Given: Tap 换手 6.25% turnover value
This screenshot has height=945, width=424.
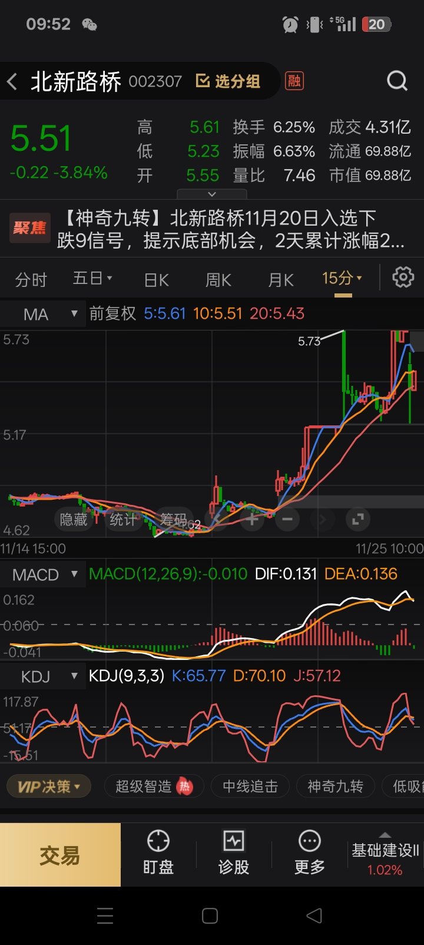Looking at the screenshot, I should [x=274, y=127].
